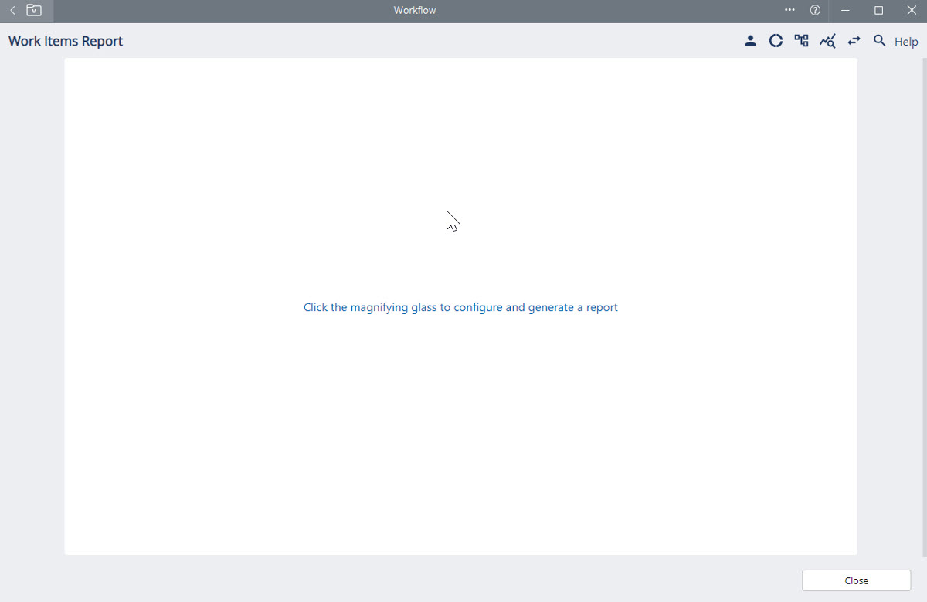Click the chart analysis search icon
Viewport: 927px width, 602px height.
(827, 41)
